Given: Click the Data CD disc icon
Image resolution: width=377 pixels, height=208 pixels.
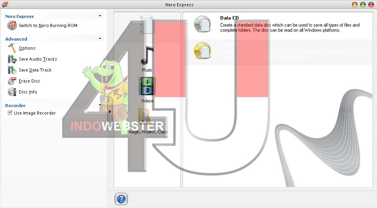Looking at the screenshot, I should pyautogui.click(x=203, y=24).
